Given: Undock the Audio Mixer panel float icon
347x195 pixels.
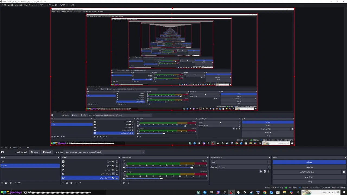Looking at the screenshot, I should click(x=208, y=157).
